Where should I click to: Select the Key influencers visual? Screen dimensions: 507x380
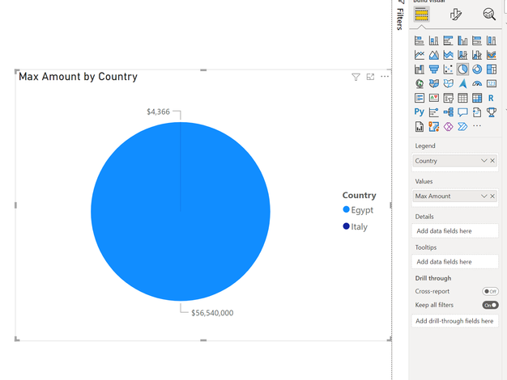coord(433,112)
